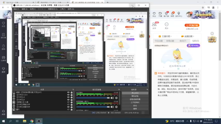Mute the 麥克風 speaker icon in mixer
This screenshot has width=221, height=124.
tap(112, 107)
